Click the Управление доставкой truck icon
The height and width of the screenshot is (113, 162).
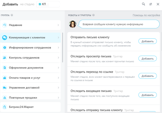click(x=5, y=88)
